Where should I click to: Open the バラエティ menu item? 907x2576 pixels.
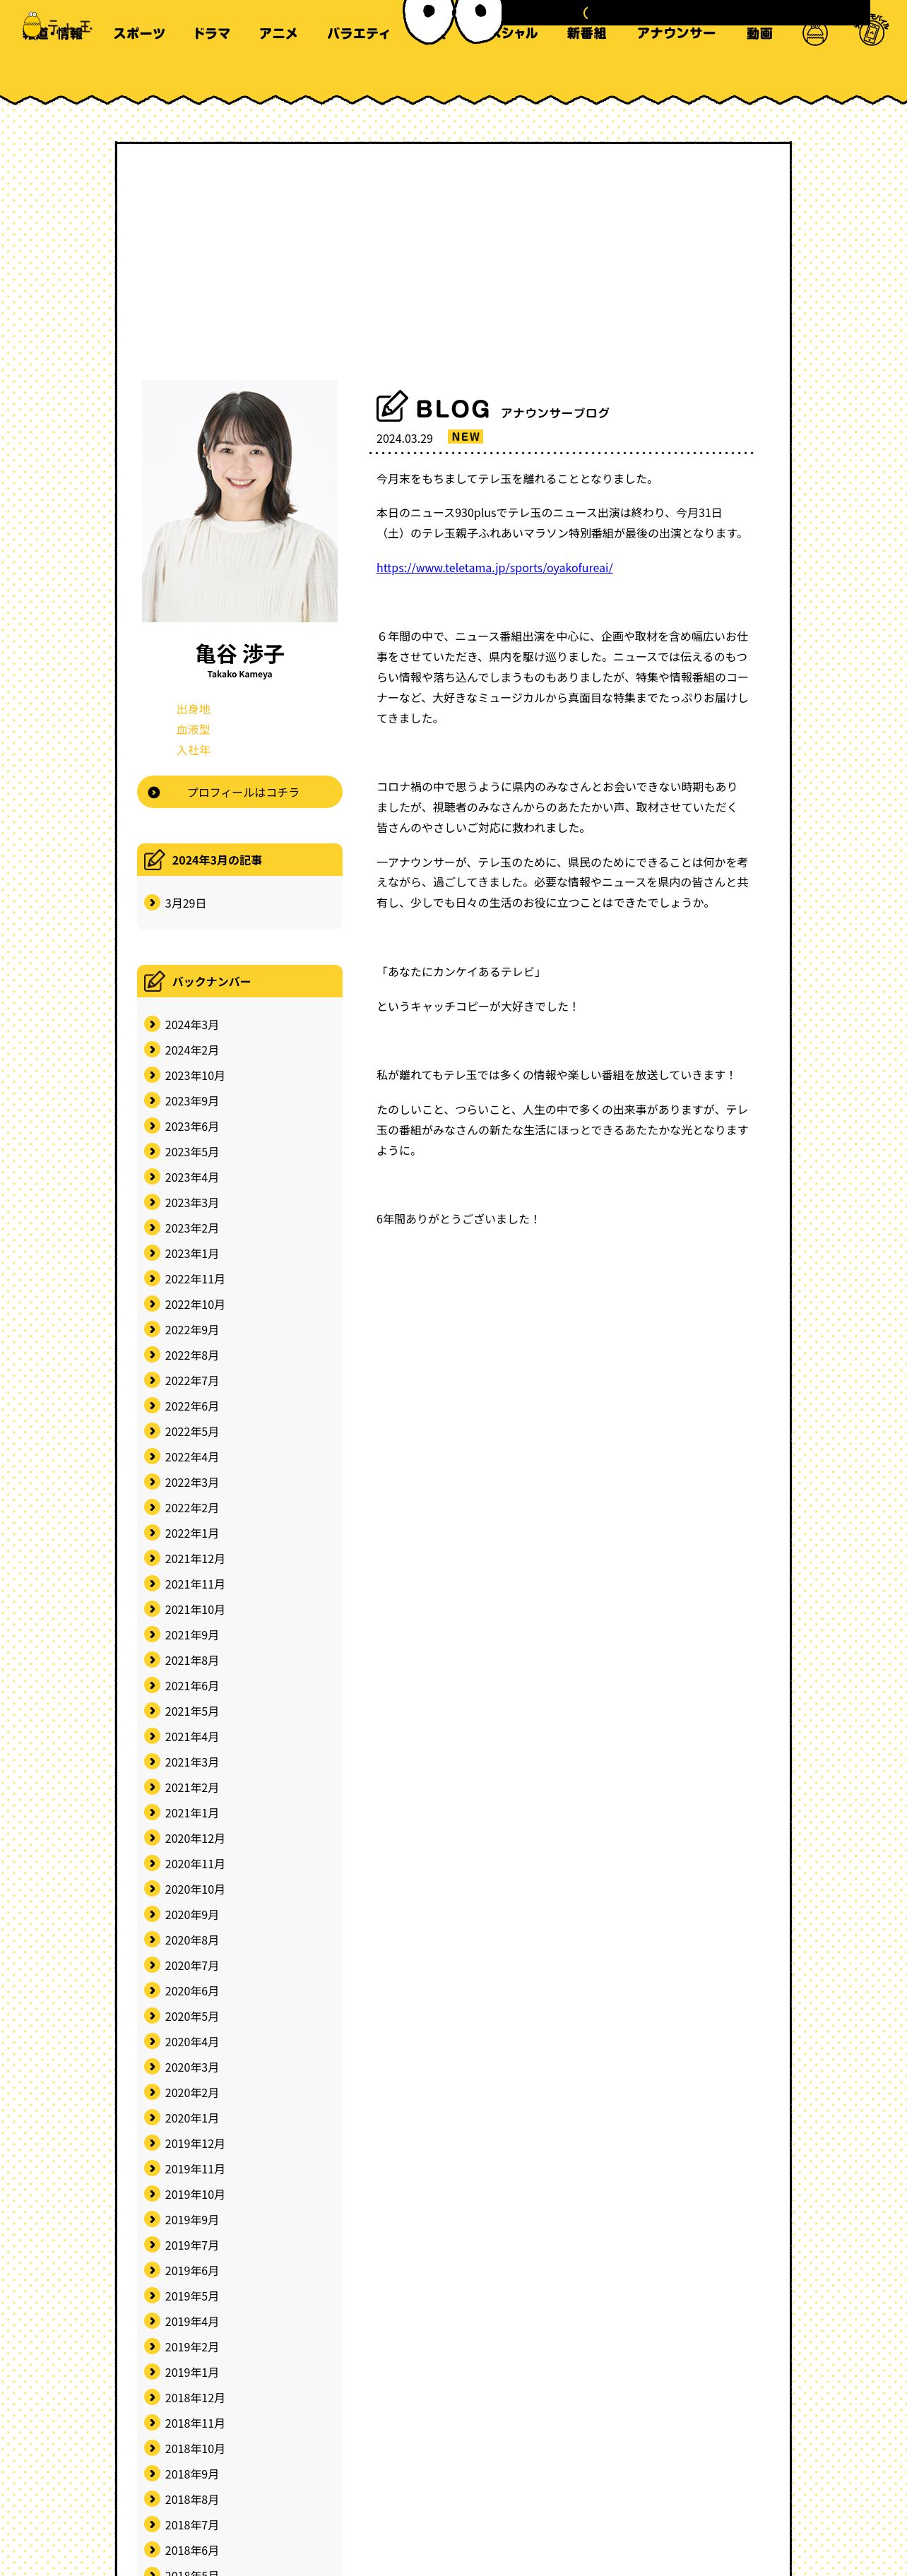[x=358, y=33]
